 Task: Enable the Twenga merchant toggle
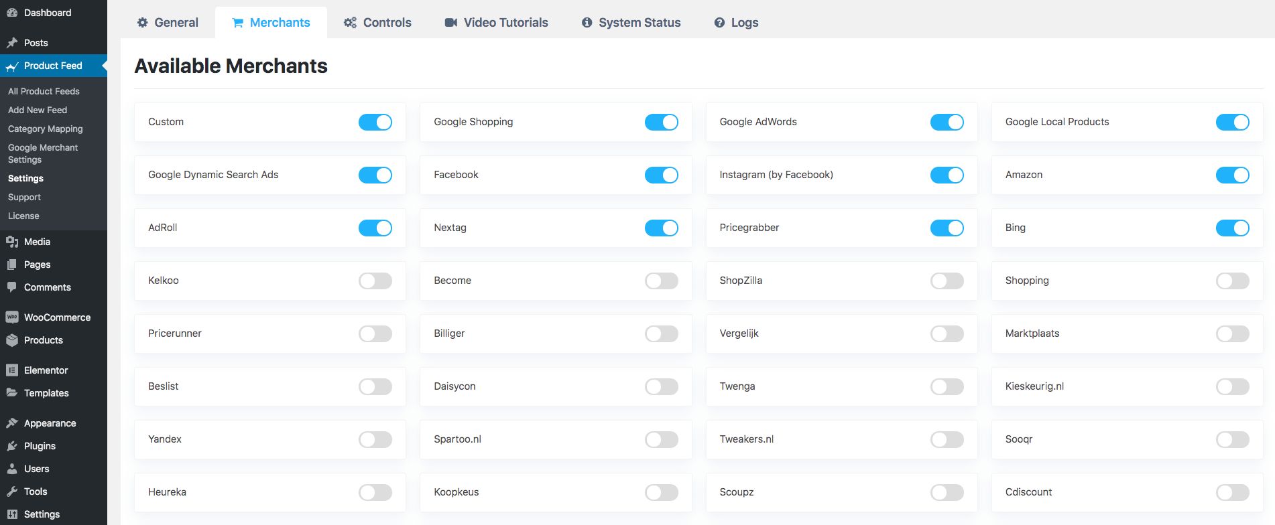coord(947,386)
